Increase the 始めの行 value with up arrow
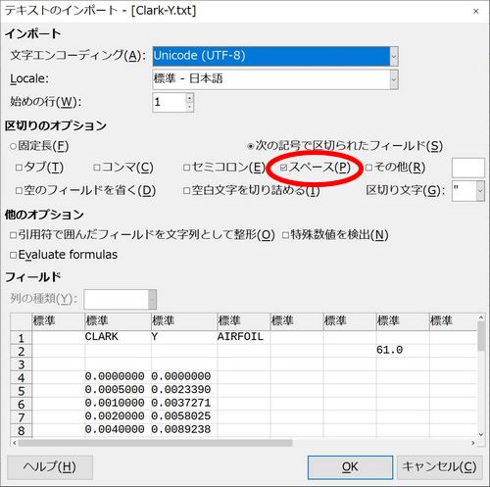The height and width of the screenshot is (487, 490). click(190, 98)
